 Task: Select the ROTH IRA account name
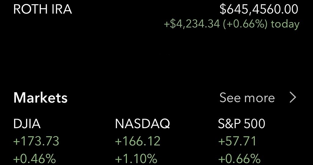point(42,9)
